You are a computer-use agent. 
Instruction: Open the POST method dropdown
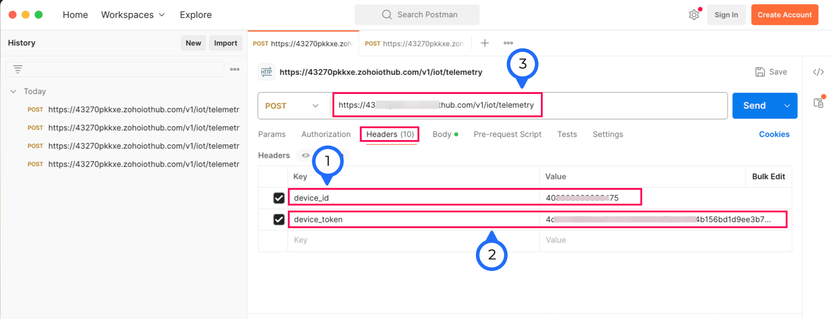(292, 106)
